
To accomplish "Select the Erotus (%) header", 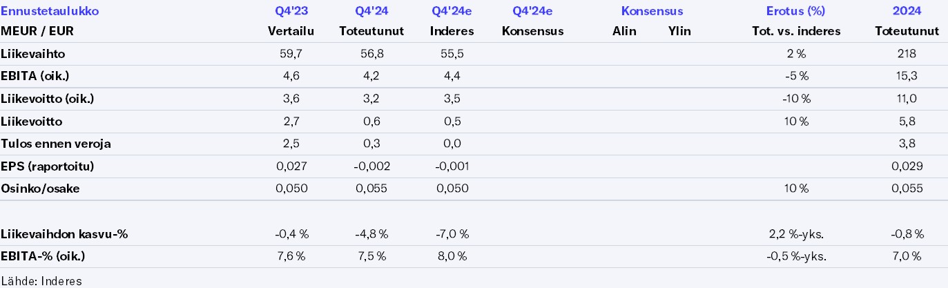I will click(x=795, y=11).
